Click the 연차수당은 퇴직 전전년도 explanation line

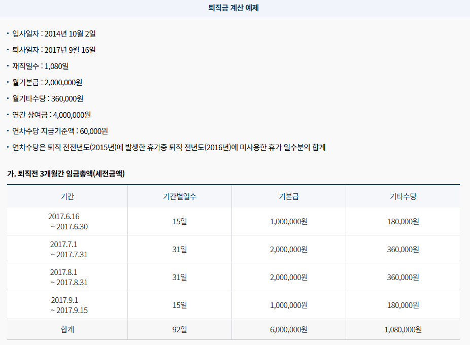point(169,147)
